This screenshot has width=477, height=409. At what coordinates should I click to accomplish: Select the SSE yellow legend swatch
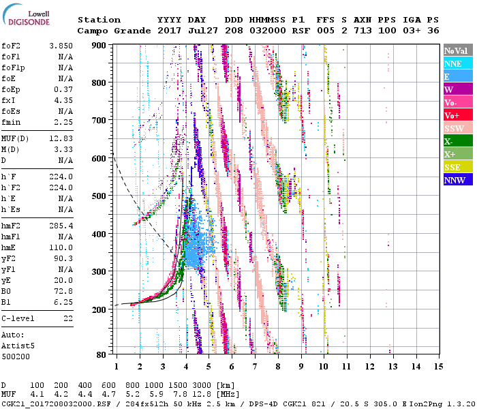point(458,167)
